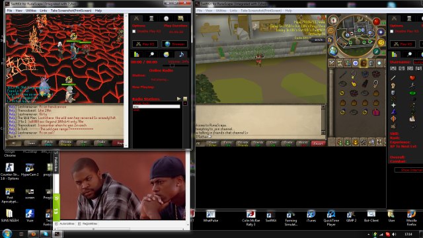Open the Links menu in right SwiftKit
The width and height of the screenshot is (423, 238).
coord(233,11)
